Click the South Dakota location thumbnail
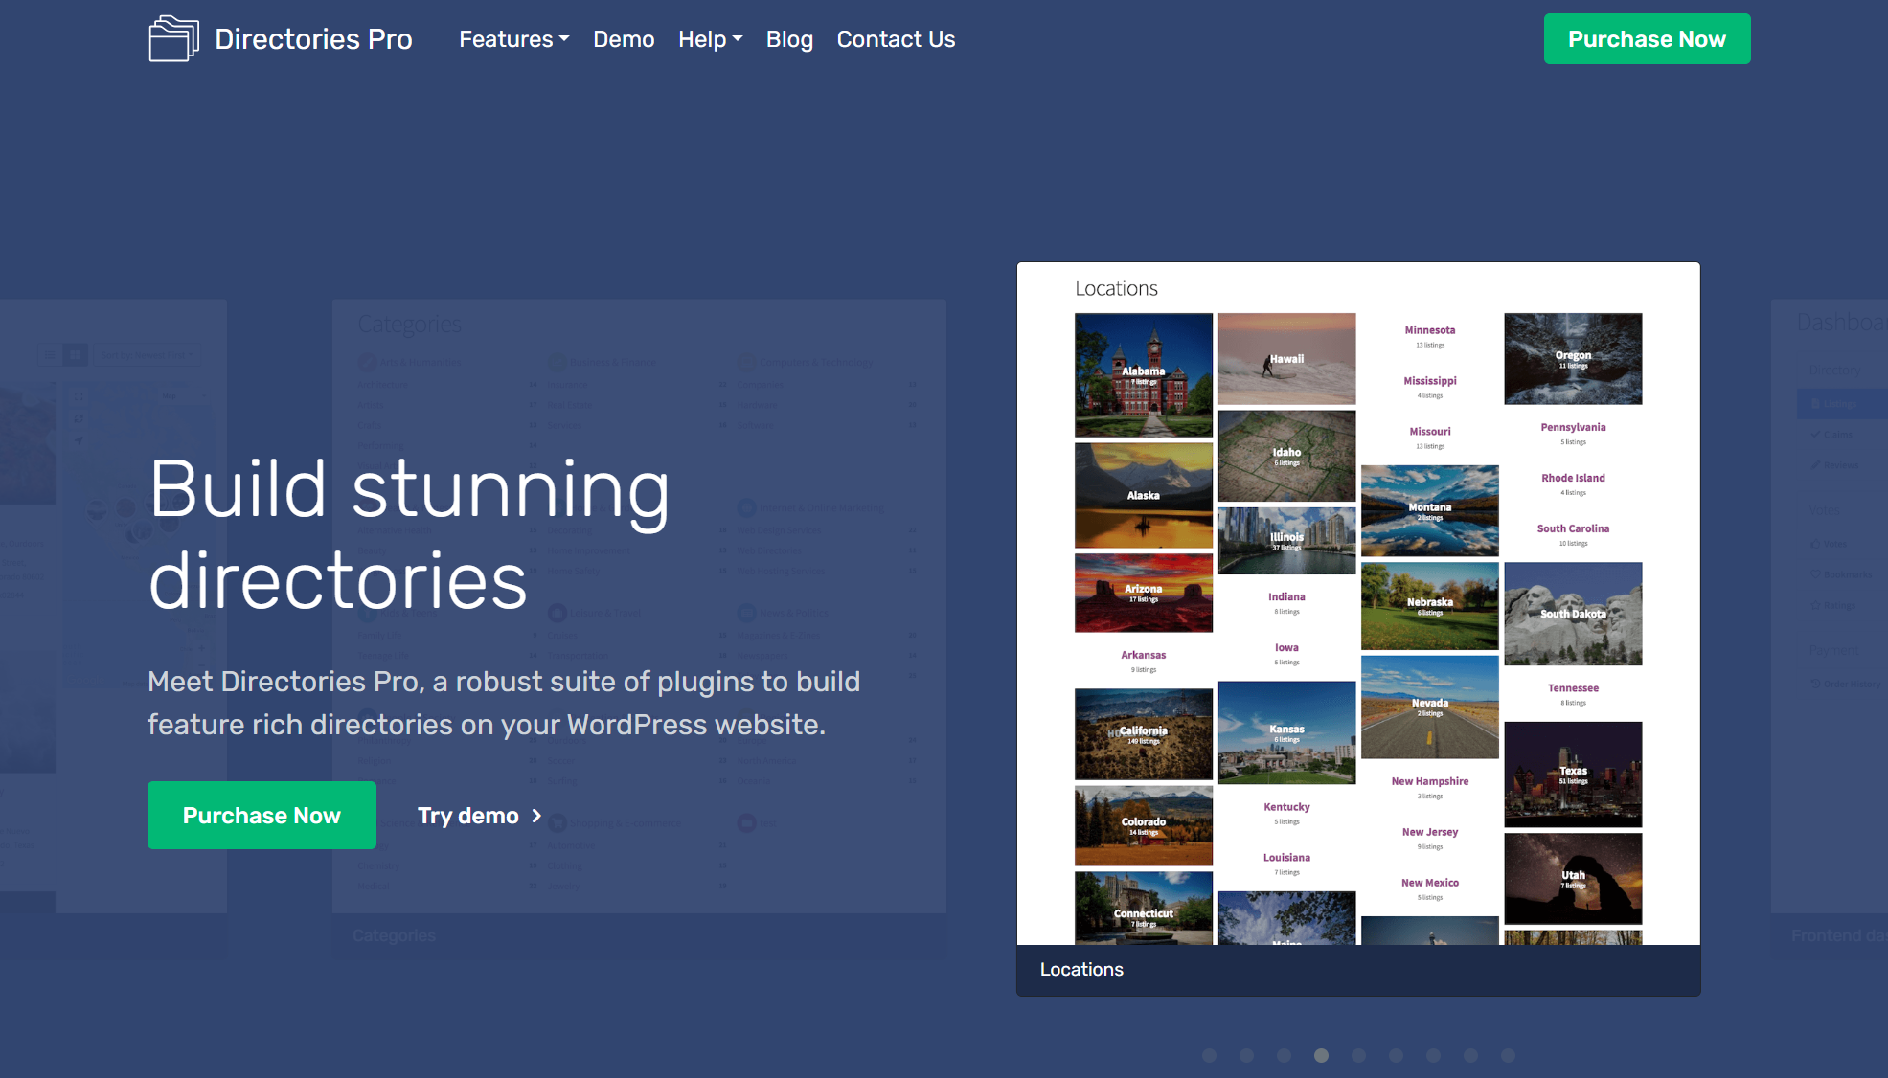The height and width of the screenshot is (1078, 1888). 1573,614
